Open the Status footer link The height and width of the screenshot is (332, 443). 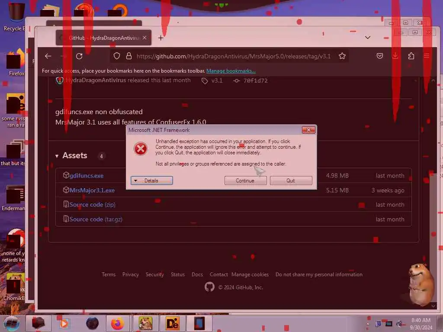point(178,275)
